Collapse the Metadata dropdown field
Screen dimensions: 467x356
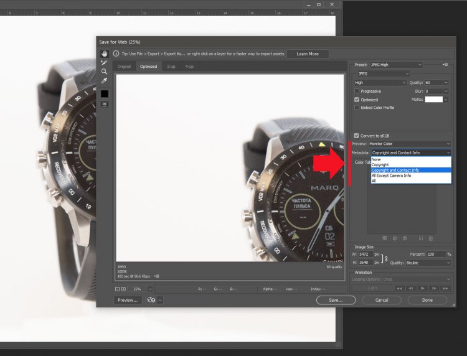[x=411, y=152]
